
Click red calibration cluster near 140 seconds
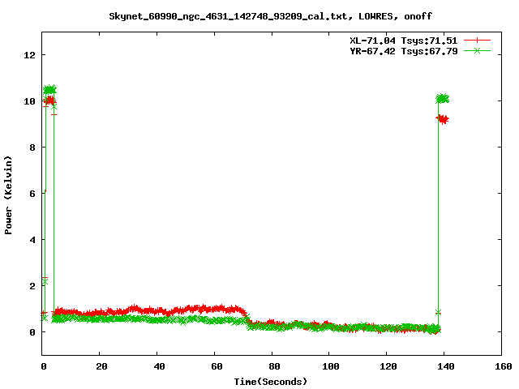coord(443,119)
